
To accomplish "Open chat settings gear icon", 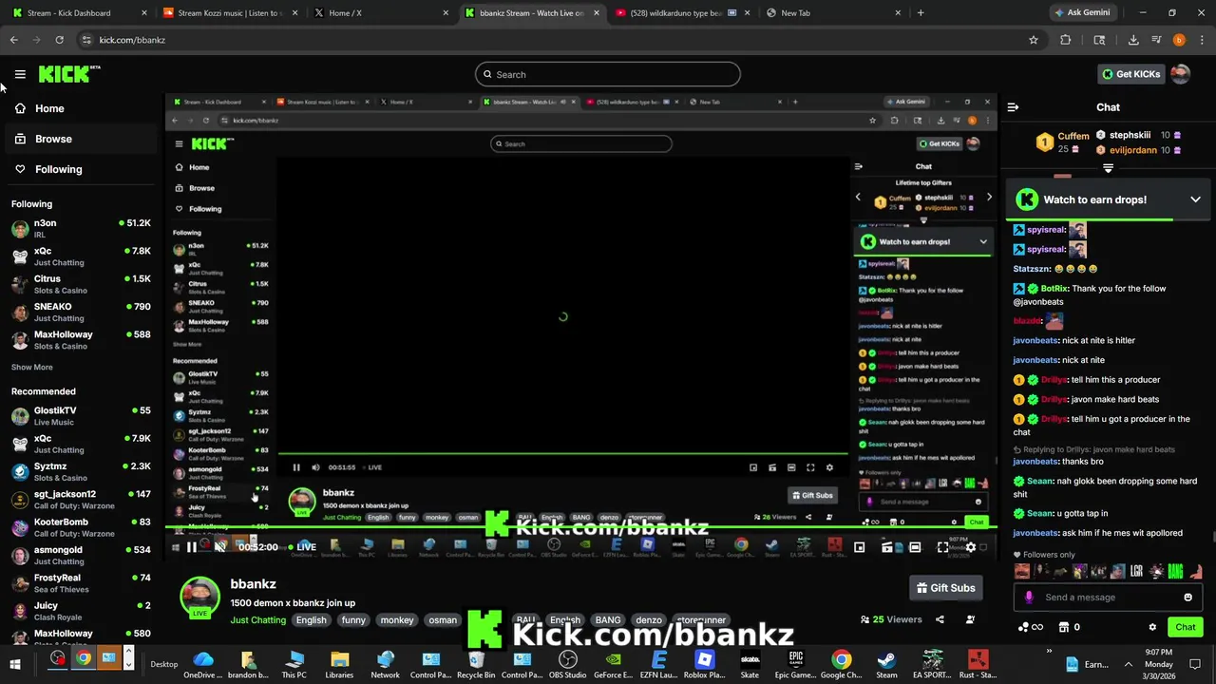I will pyautogui.click(x=1152, y=627).
